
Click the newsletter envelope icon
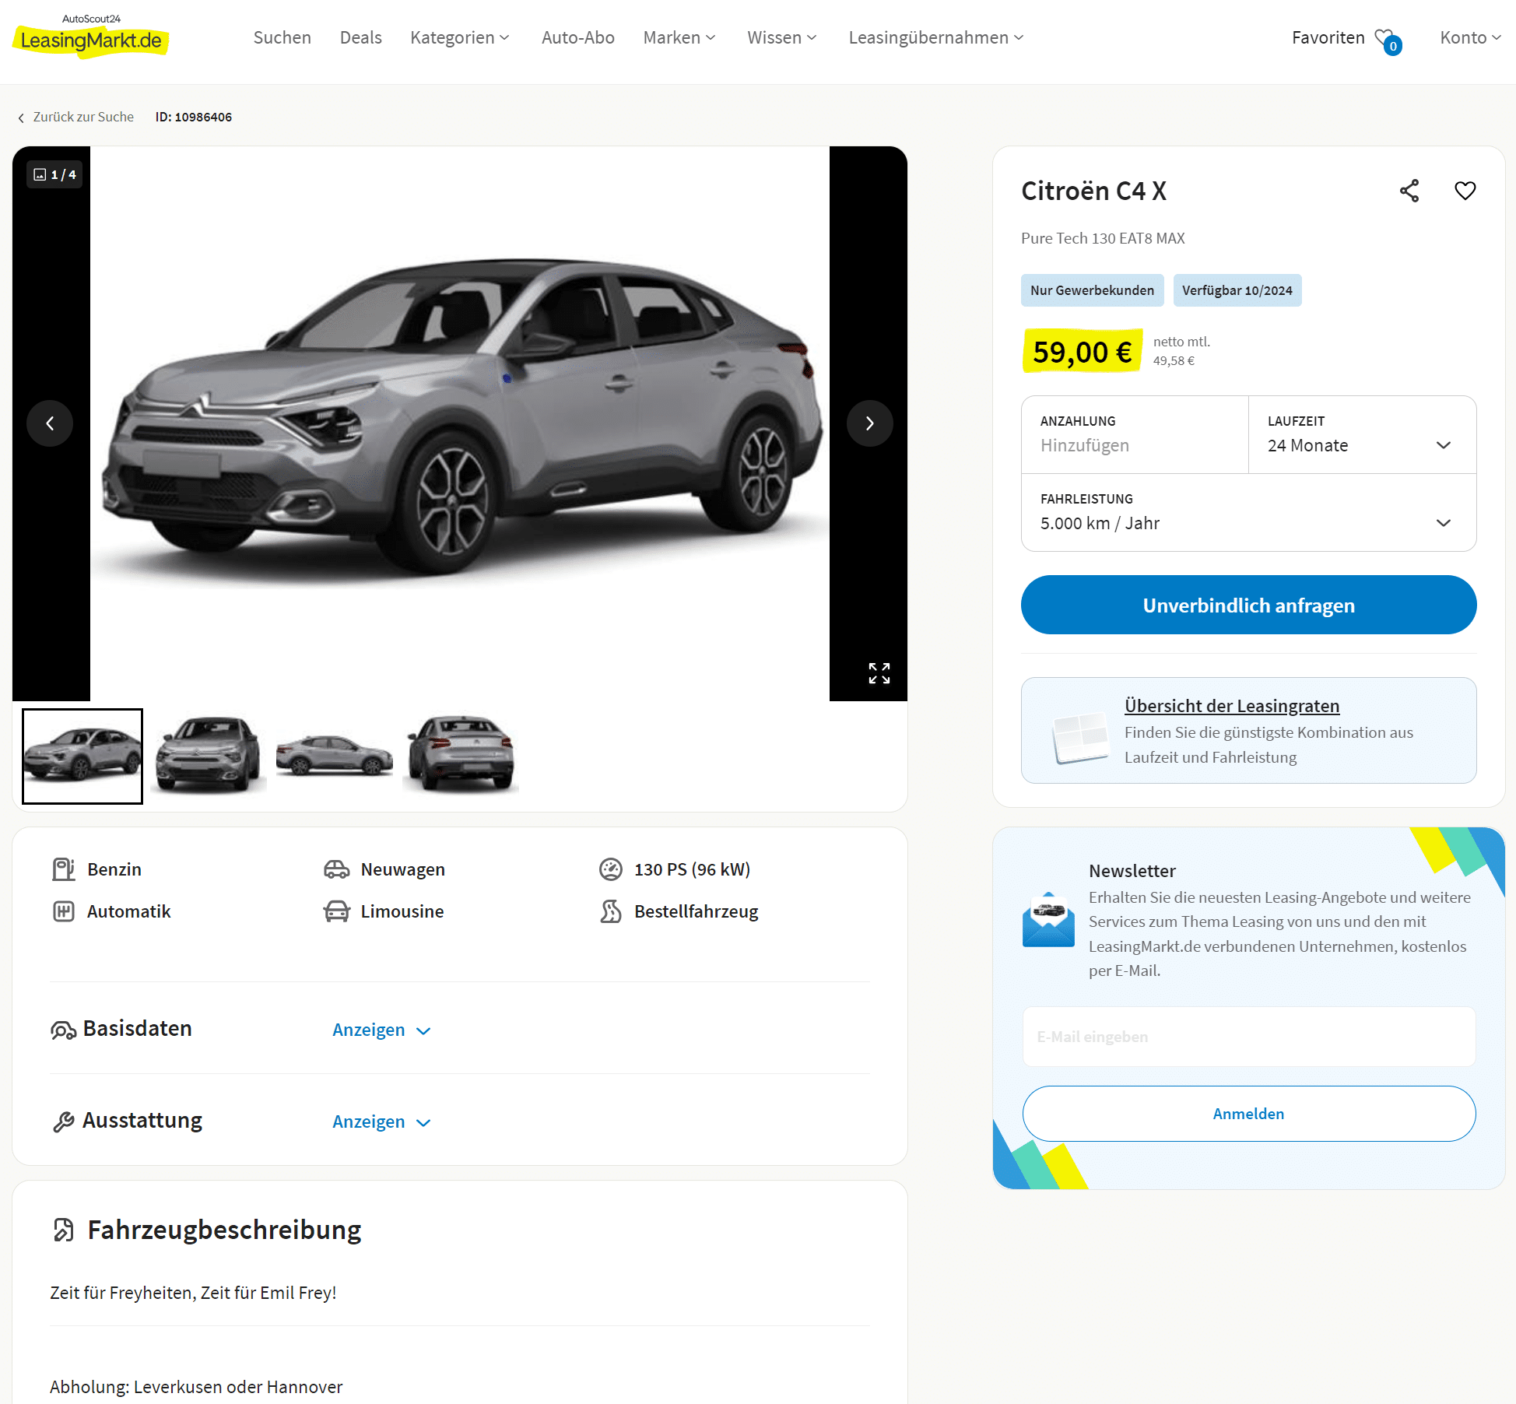(x=1048, y=919)
